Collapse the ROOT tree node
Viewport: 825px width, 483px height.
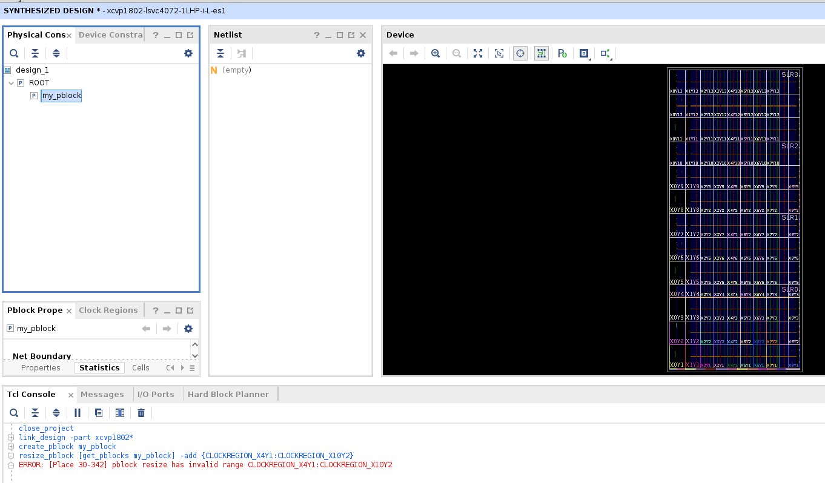11,83
